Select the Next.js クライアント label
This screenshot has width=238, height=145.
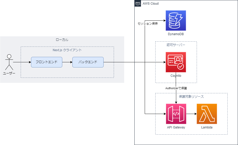pos(67,50)
